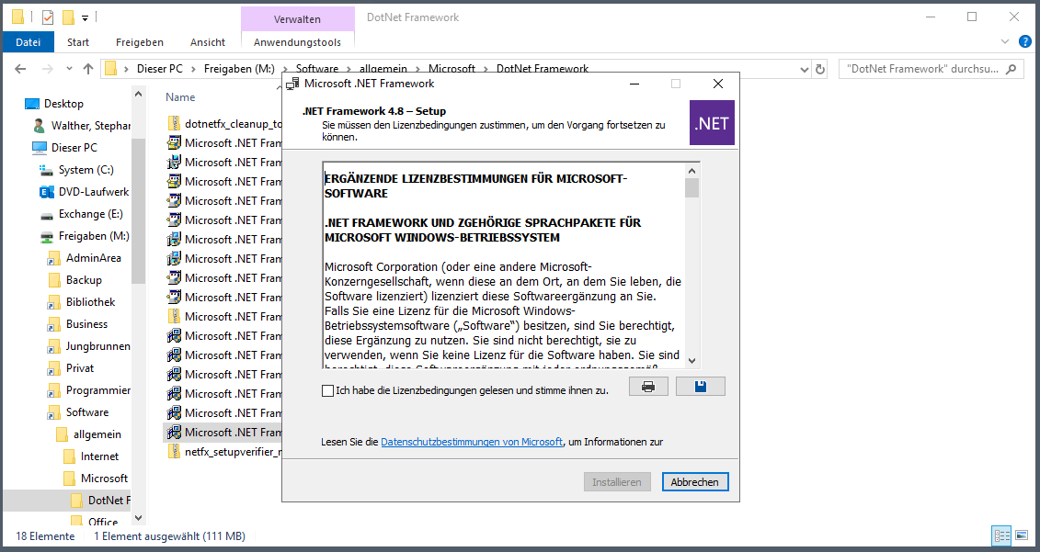Click the Installieren button
Viewport: 1040px width, 552px height.
click(x=617, y=482)
